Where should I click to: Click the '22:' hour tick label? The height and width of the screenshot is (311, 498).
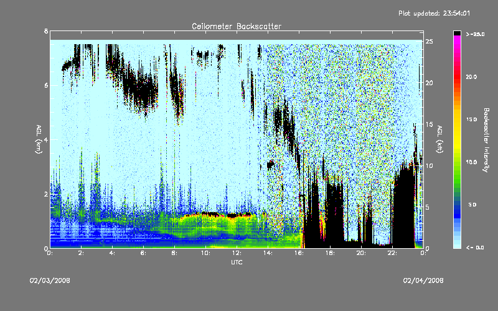pyautogui.click(x=392, y=253)
